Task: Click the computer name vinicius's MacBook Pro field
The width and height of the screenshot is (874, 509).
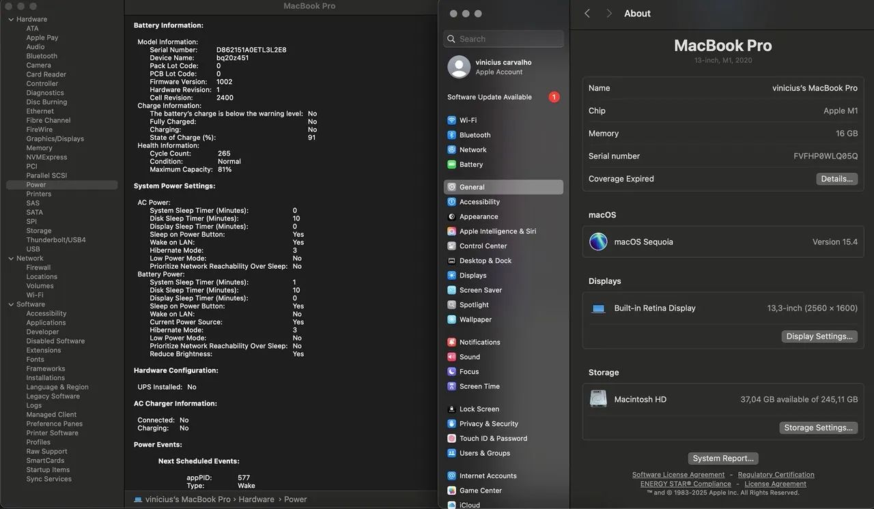Action: (815, 88)
